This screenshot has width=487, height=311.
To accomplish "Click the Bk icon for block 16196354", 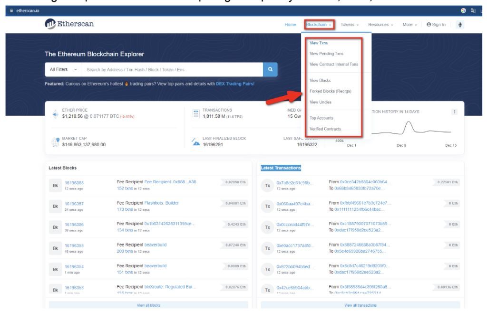I will point(55,269).
